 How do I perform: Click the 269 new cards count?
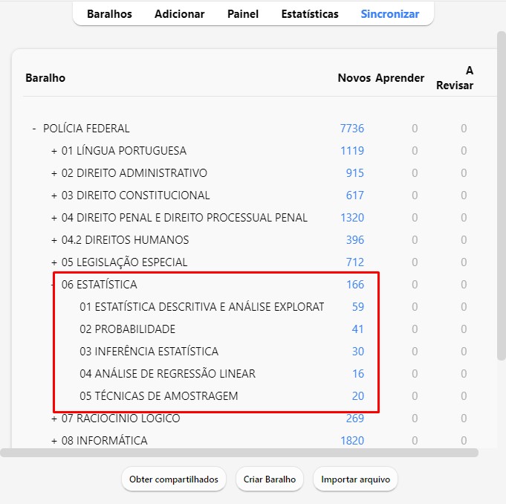pos(355,419)
